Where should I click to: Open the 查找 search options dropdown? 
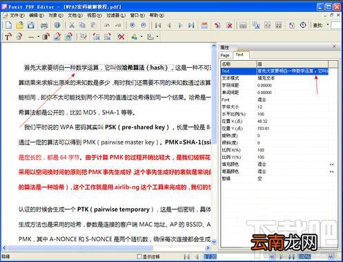click(x=328, y=25)
